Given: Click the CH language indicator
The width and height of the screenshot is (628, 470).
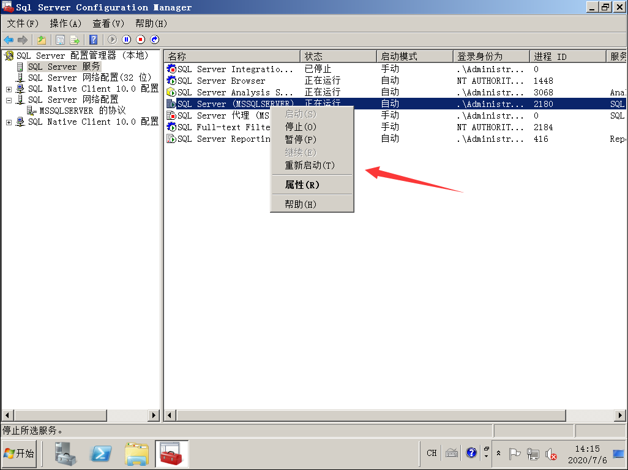Looking at the screenshot, I should point(432,453).
